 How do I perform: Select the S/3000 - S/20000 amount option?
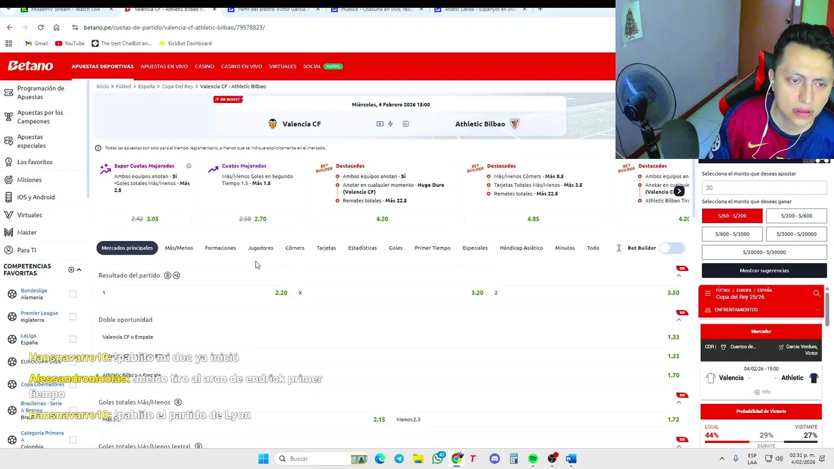[x=796, y=234]
